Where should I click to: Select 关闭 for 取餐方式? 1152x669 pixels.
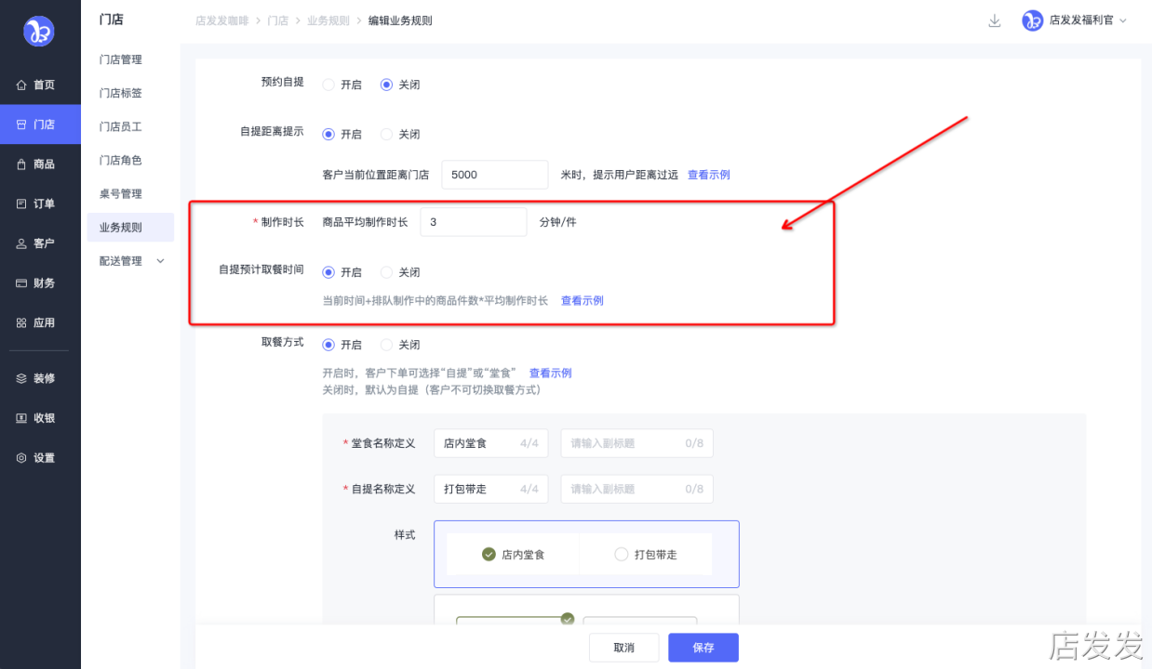386,345
